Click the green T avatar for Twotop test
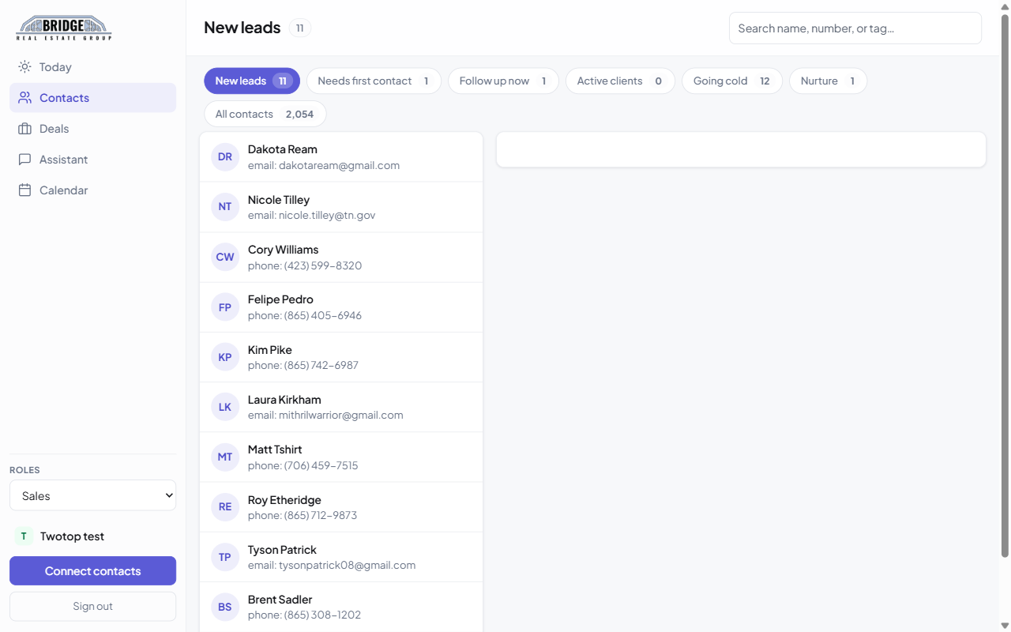Screen dimensions: 1011x632 (24, 536)
